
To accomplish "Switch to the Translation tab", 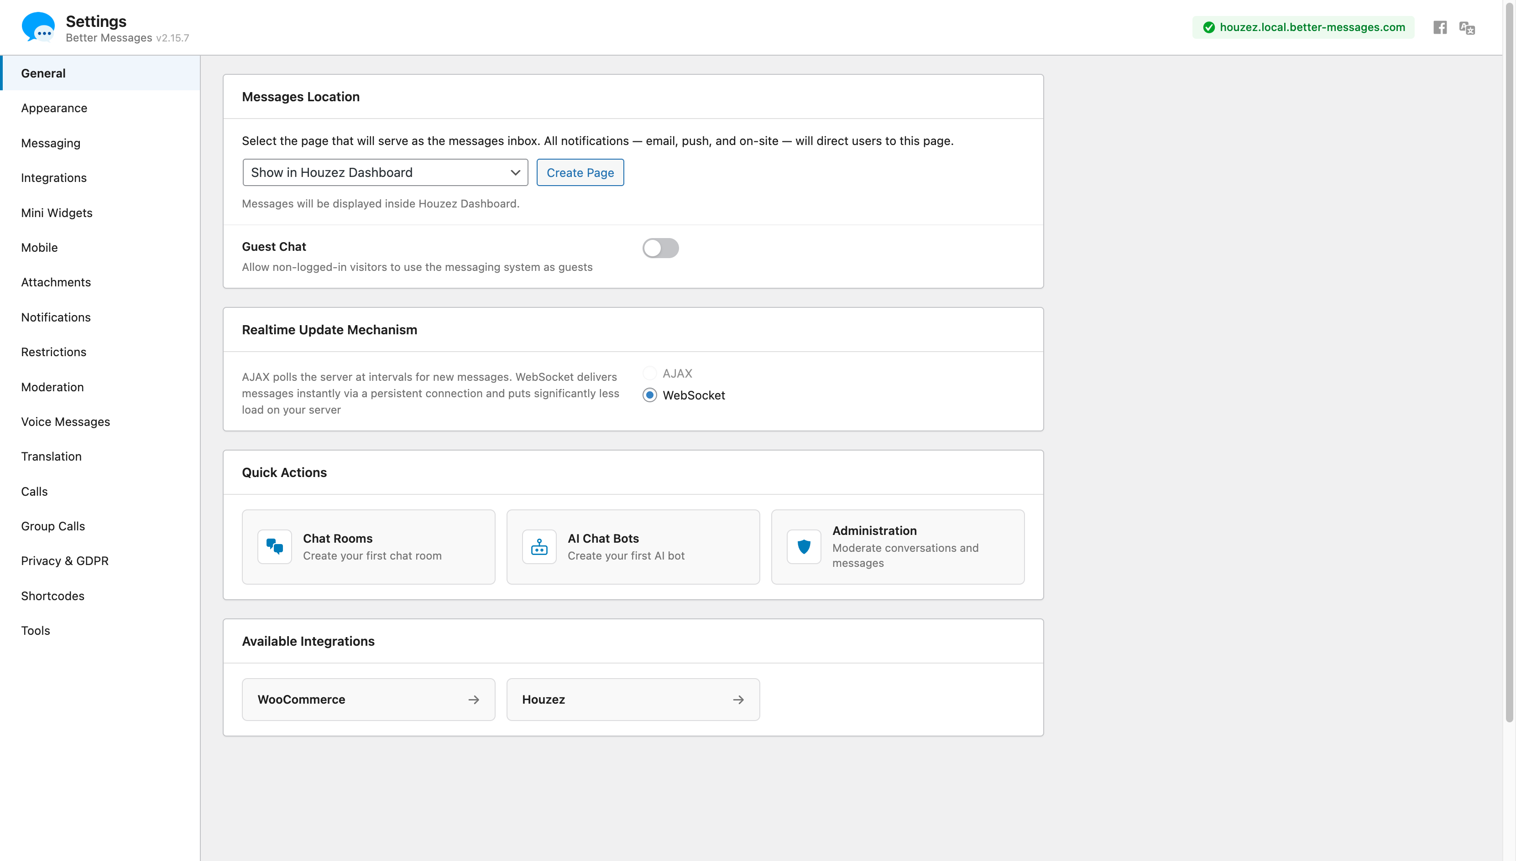I will (x=100, y=456).
